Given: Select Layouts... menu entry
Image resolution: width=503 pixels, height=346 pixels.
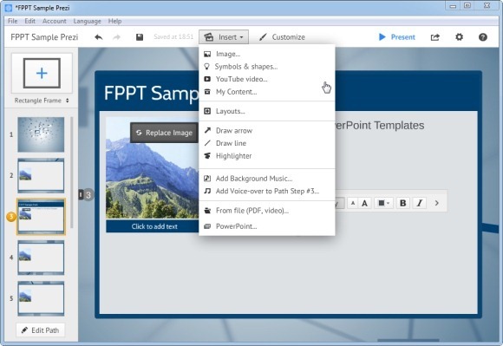Looking at the screenshot, I should pyautogui.click(x=267, y=111).
